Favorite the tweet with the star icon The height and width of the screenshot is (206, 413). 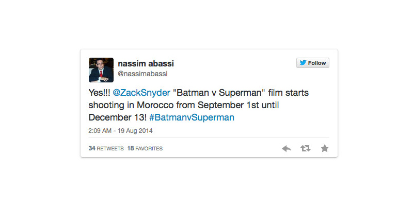point(325,148)
